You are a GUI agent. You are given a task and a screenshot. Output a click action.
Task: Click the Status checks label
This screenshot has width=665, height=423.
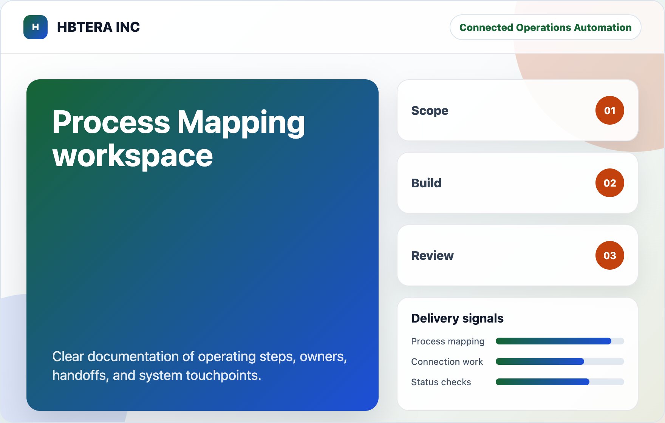[441, 382]
